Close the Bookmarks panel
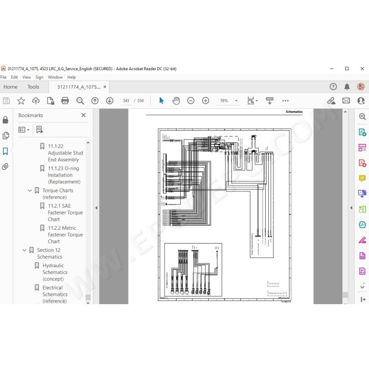 (83, 115)
